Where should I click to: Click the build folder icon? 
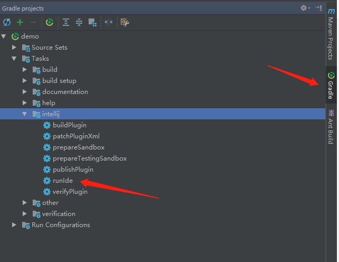coord(36,70)
